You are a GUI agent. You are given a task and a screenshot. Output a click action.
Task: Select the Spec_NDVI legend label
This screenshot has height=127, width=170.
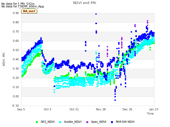coord(99,122)
